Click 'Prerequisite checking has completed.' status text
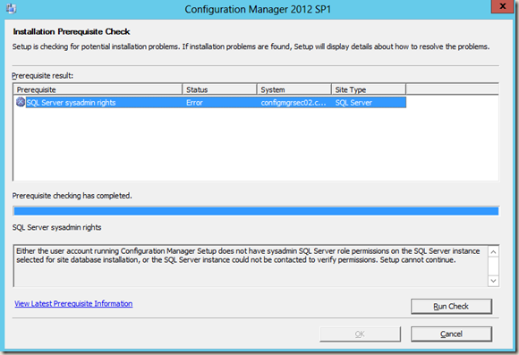Viewport: 519px width, 355px height. tap(72, 196)
